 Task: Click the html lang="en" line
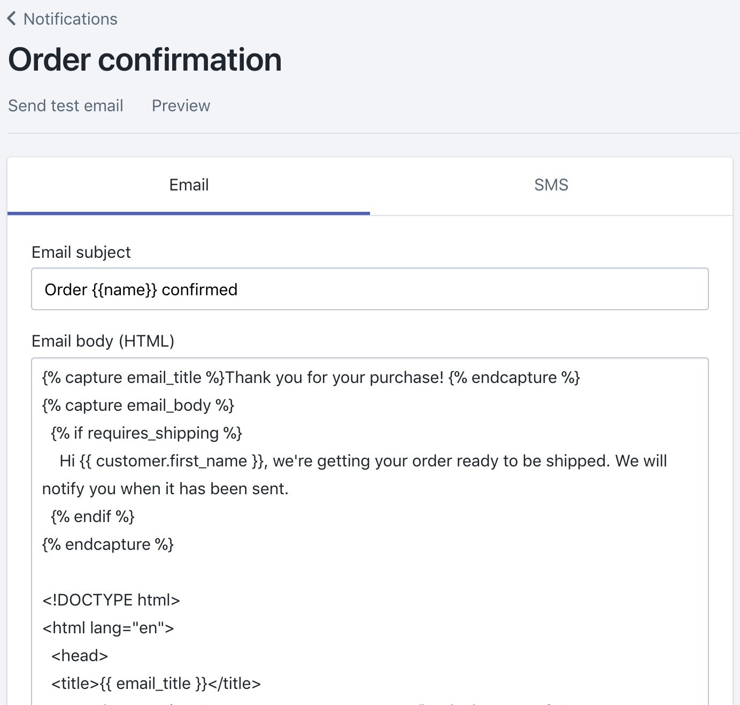tap(108, 628)
